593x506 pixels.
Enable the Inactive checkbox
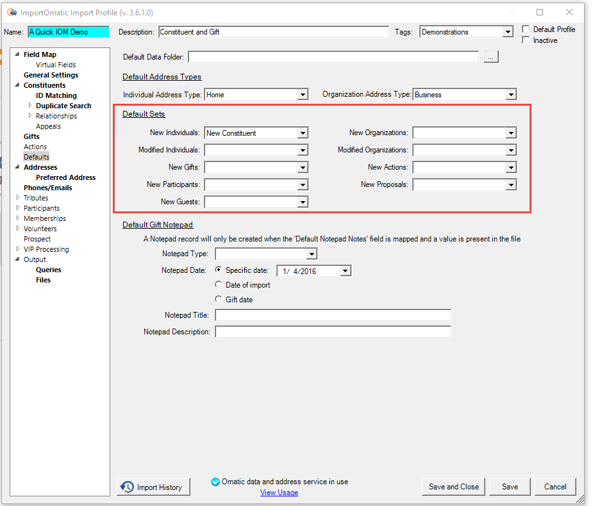point(524,40)
